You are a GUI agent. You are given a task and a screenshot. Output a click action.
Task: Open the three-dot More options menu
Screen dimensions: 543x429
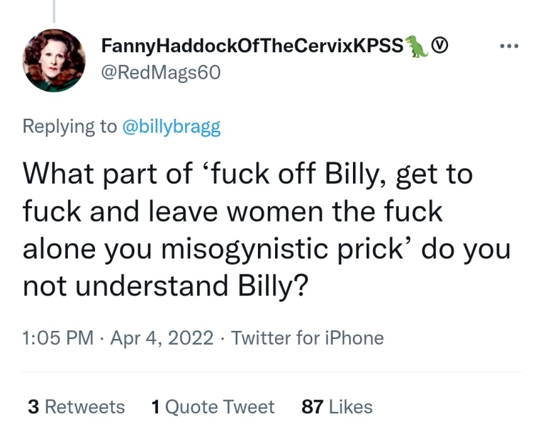[x=510, y=46]
